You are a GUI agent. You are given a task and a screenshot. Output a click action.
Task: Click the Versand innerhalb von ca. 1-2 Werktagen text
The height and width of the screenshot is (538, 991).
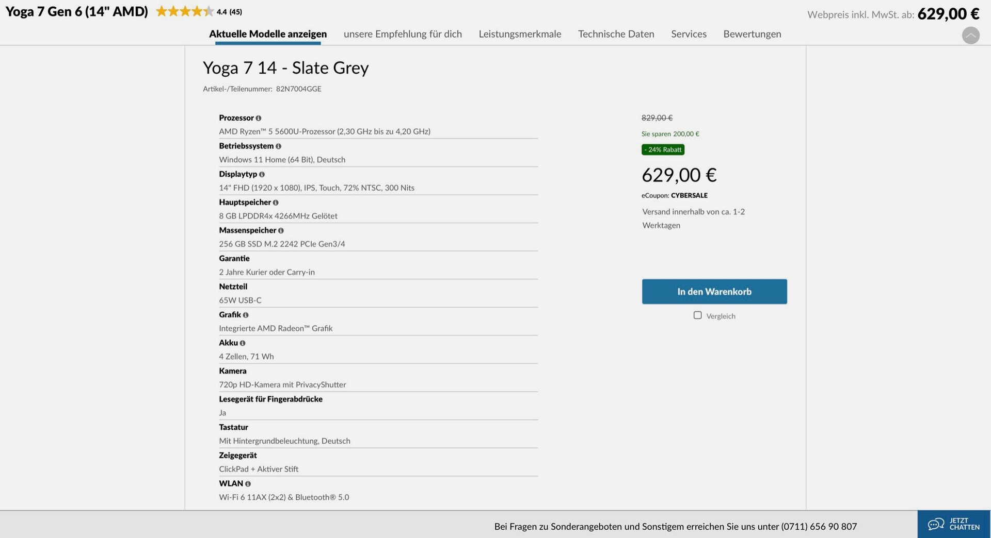click(x=693, y=218)
